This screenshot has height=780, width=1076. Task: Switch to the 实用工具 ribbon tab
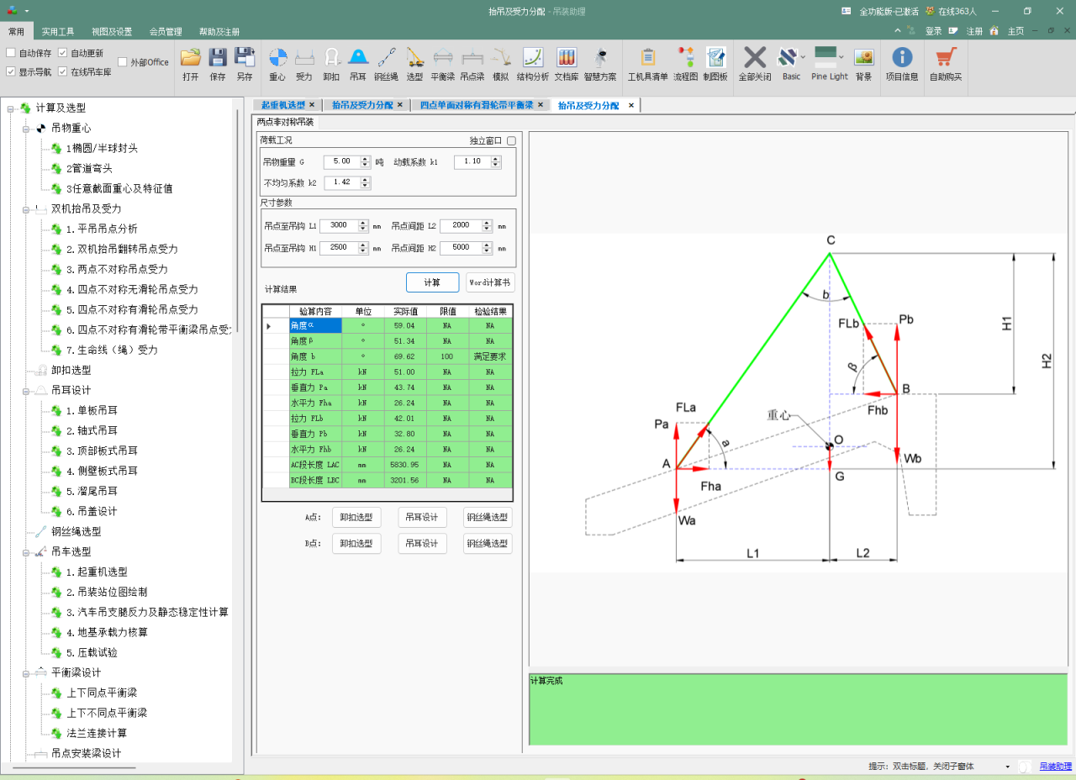tap(59, 32)
